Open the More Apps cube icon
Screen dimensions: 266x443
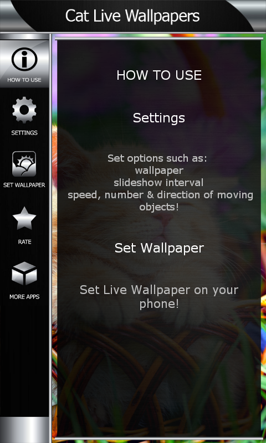point(24,274)
